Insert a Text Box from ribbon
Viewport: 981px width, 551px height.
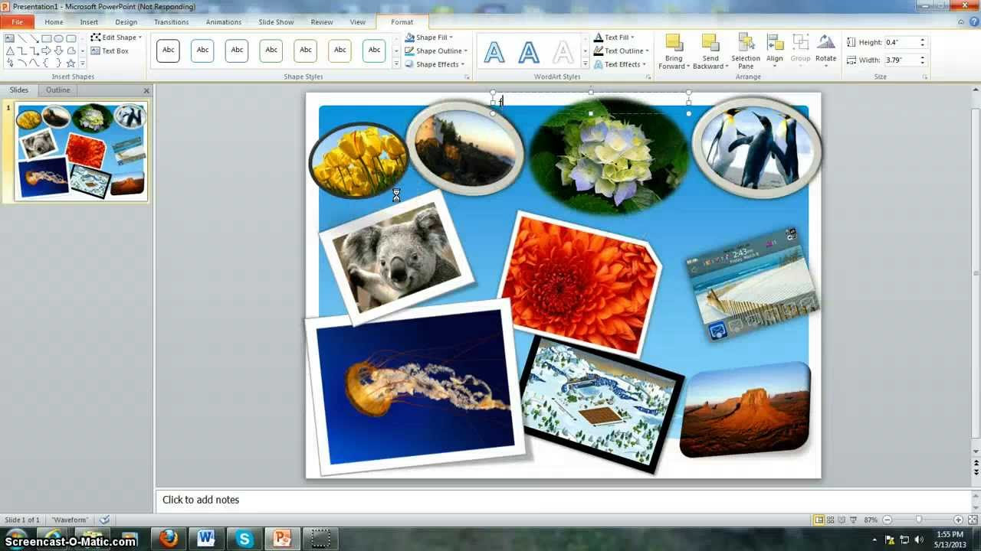110,51
